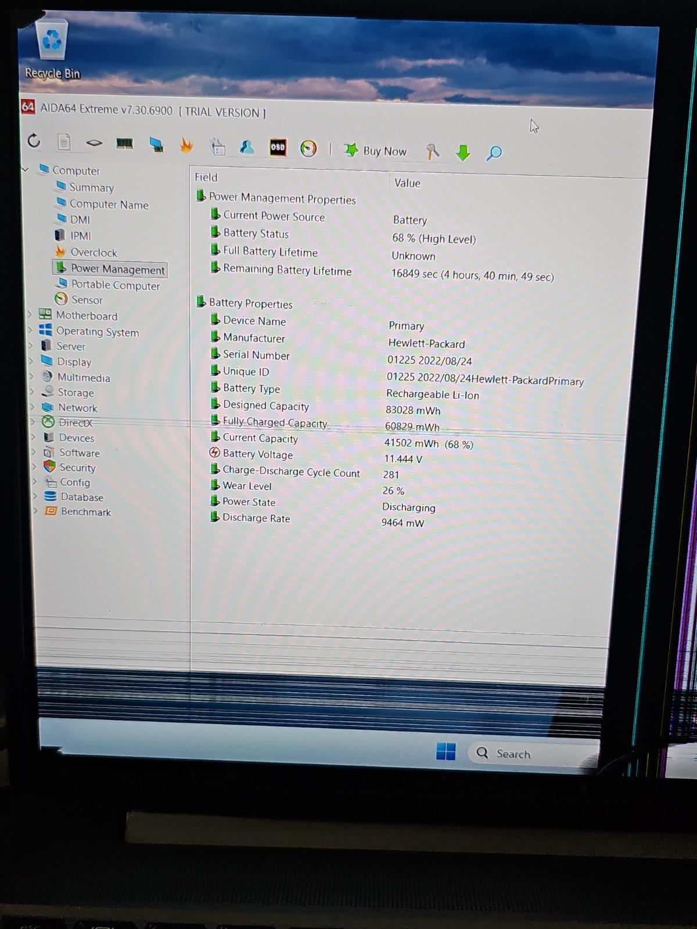Open the Preferences tools icon
This screenshot has height=929, width=697.
(x=433, y=152)
